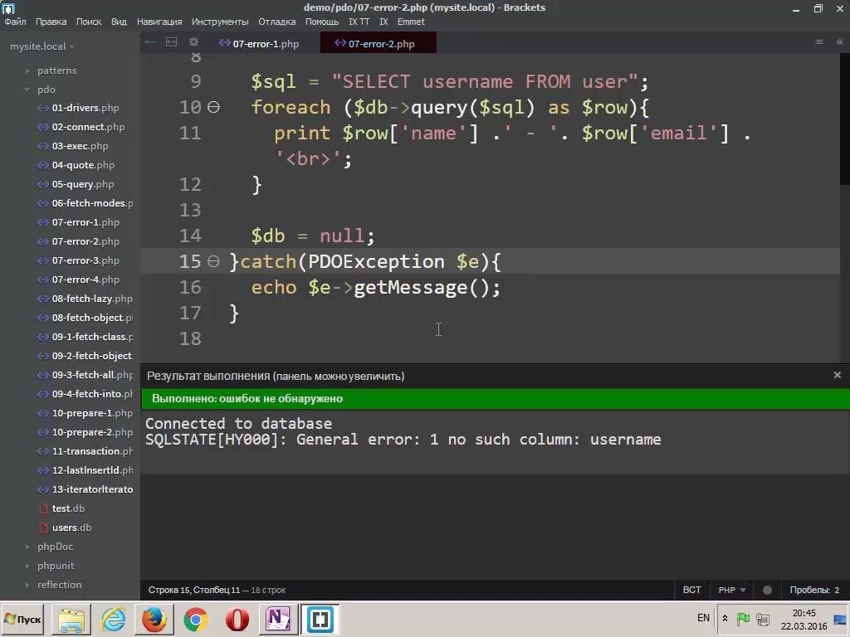
Task: Expand the patterns folder
Action: pyautogui.click(x=56, y=71)
